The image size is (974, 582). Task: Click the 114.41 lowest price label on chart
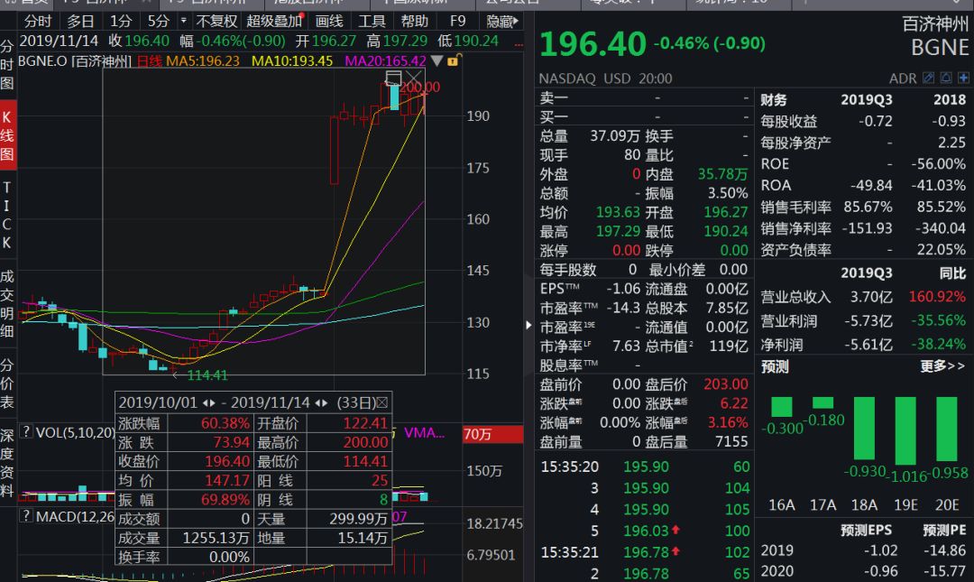[207, 375]
